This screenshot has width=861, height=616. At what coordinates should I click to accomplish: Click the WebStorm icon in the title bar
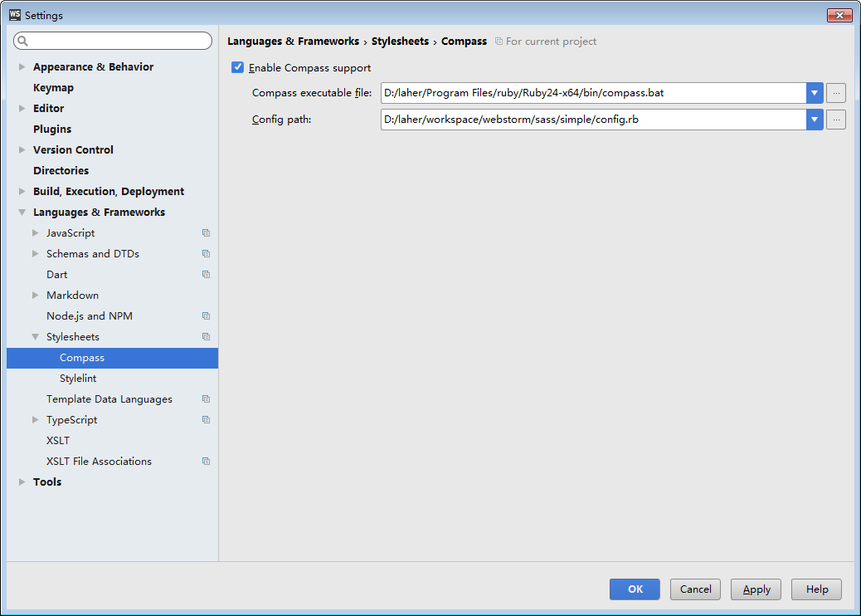[x=15, y=15]
